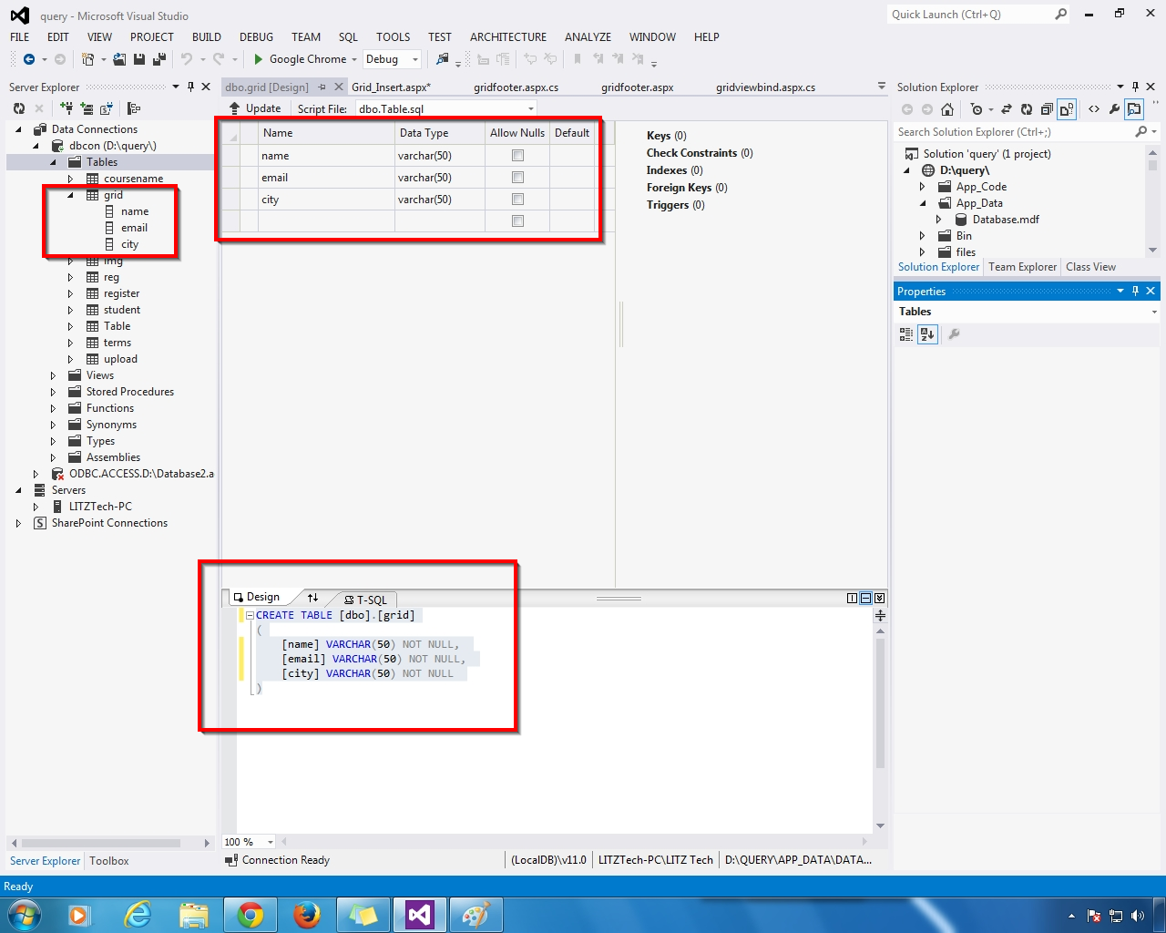Click the Home icon in Solution Explorer
The image size is (1166, 933).
click(x=947, y=109)
